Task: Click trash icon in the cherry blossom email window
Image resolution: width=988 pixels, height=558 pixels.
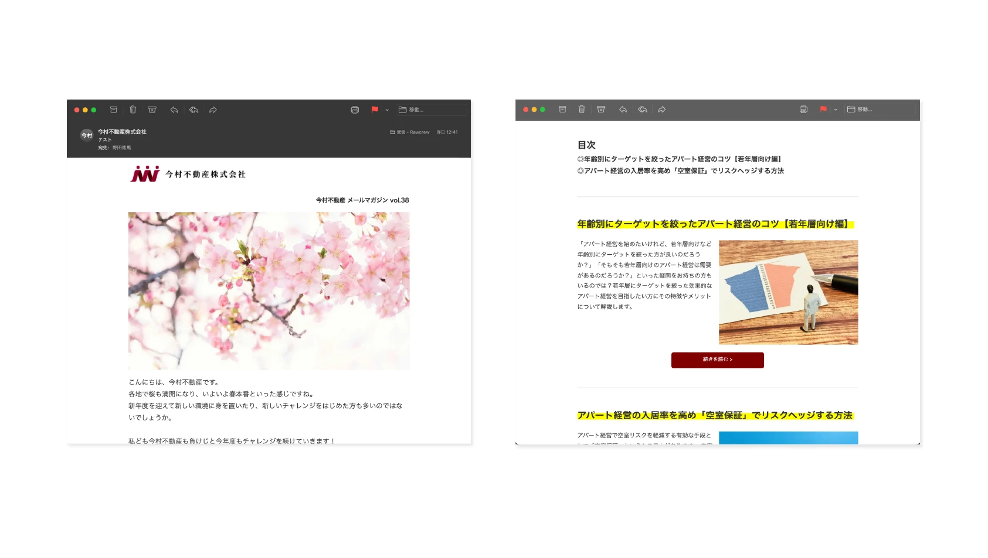Action: coord(133,109)
